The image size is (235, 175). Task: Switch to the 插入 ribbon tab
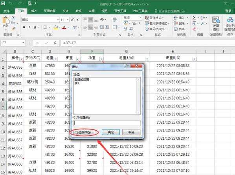point(34,11)
